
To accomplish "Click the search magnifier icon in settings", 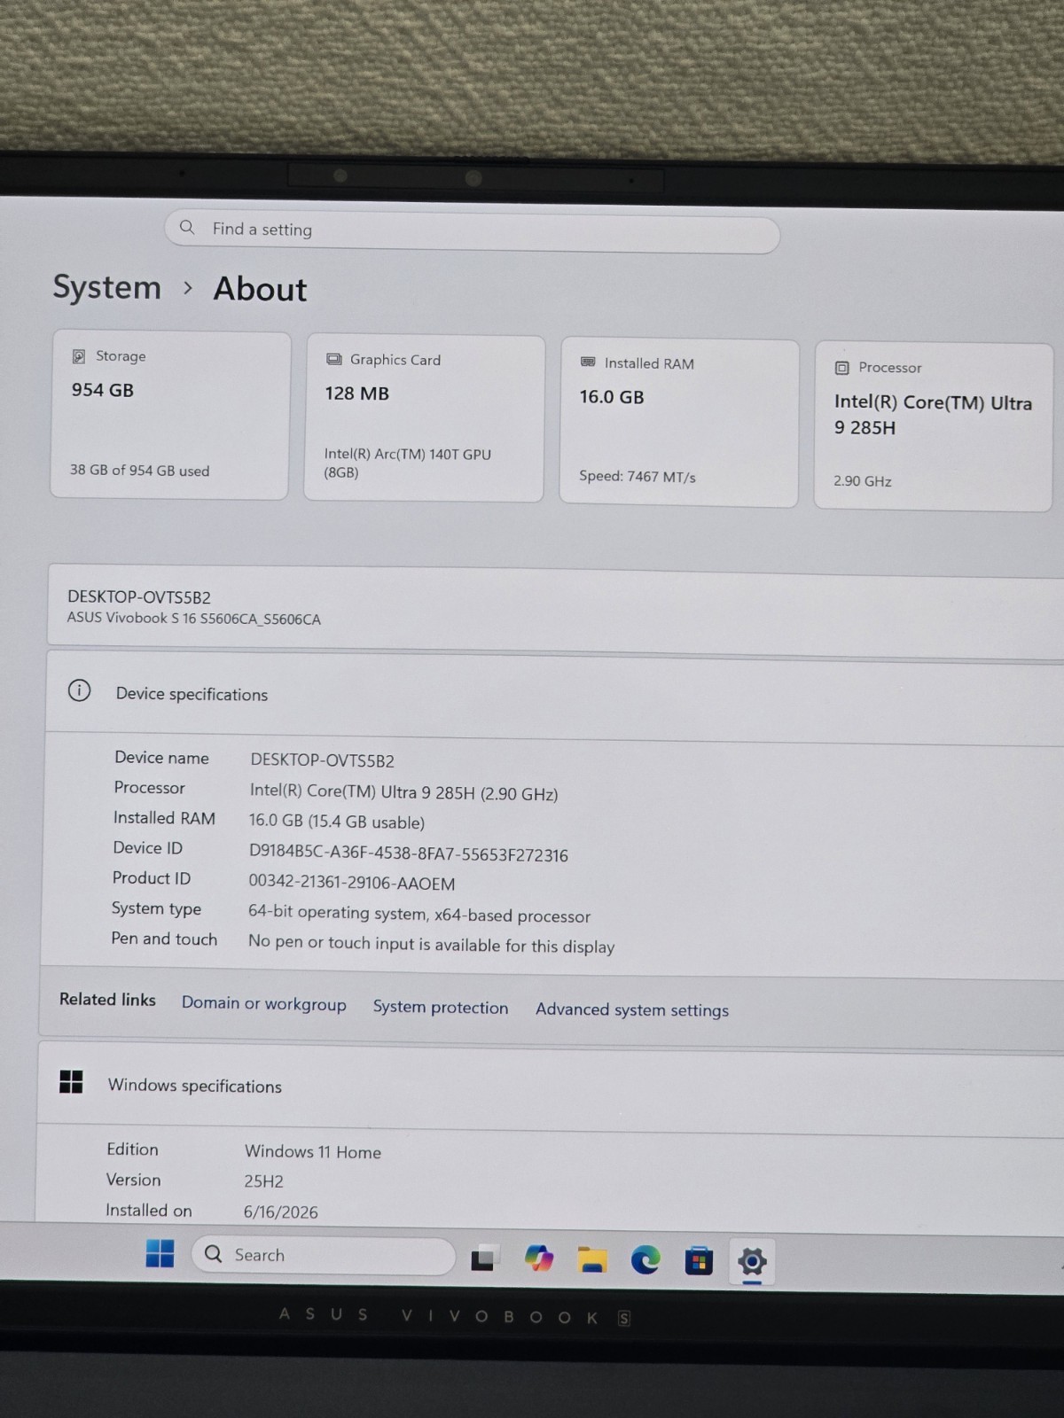I will (187, 227).
